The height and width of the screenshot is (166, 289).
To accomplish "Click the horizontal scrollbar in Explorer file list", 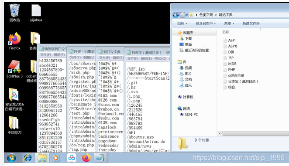I will (256, 133).
